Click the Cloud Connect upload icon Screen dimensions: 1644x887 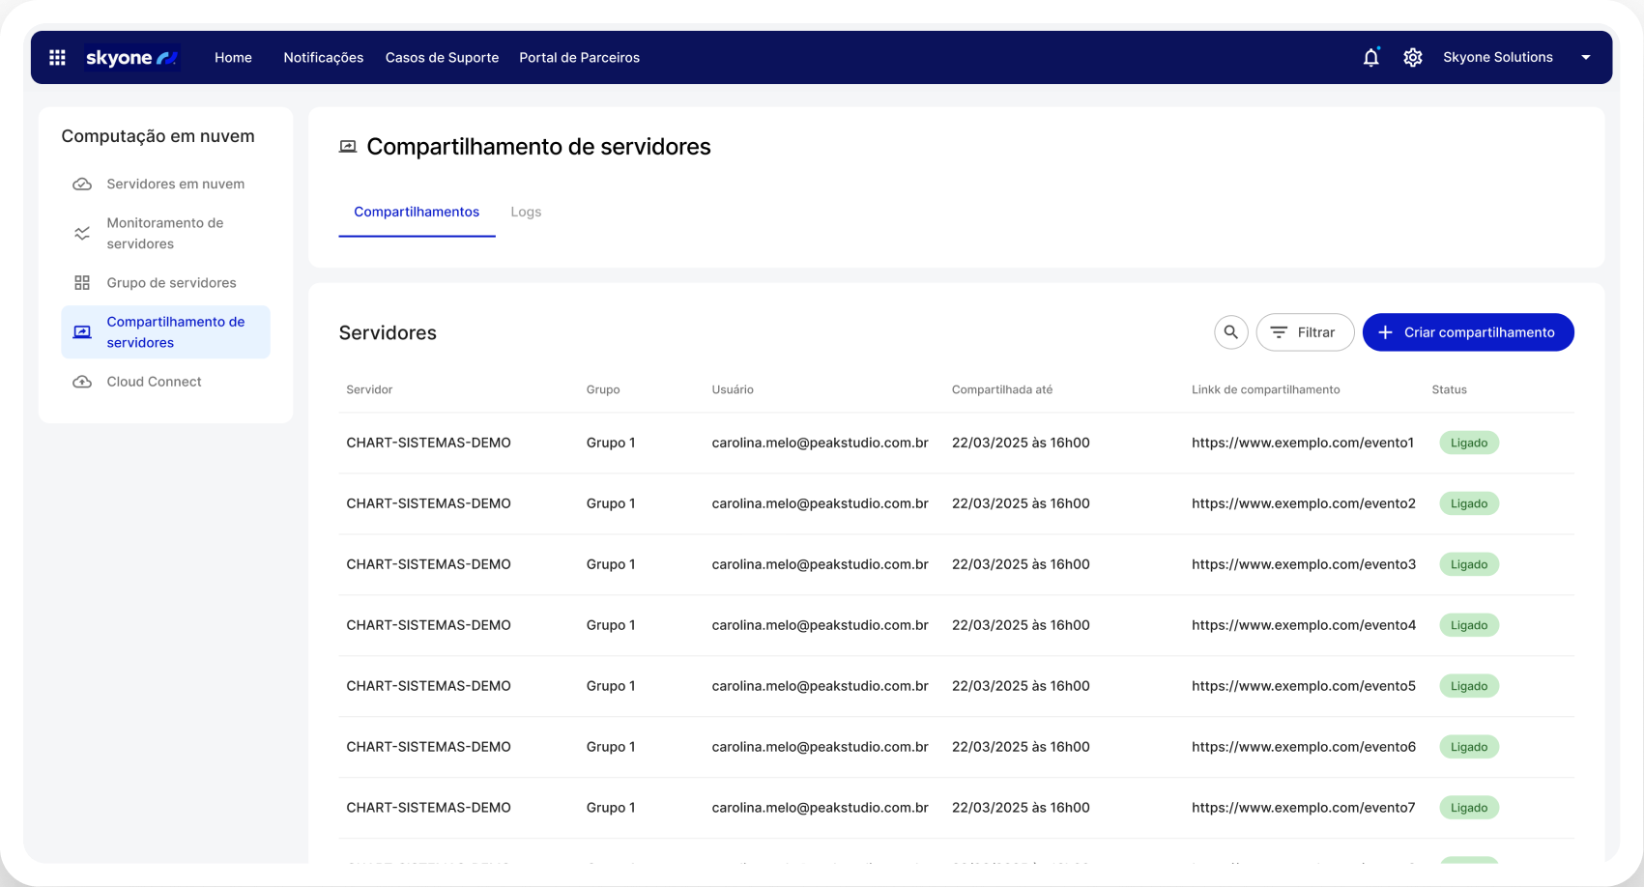coord(82,382)
